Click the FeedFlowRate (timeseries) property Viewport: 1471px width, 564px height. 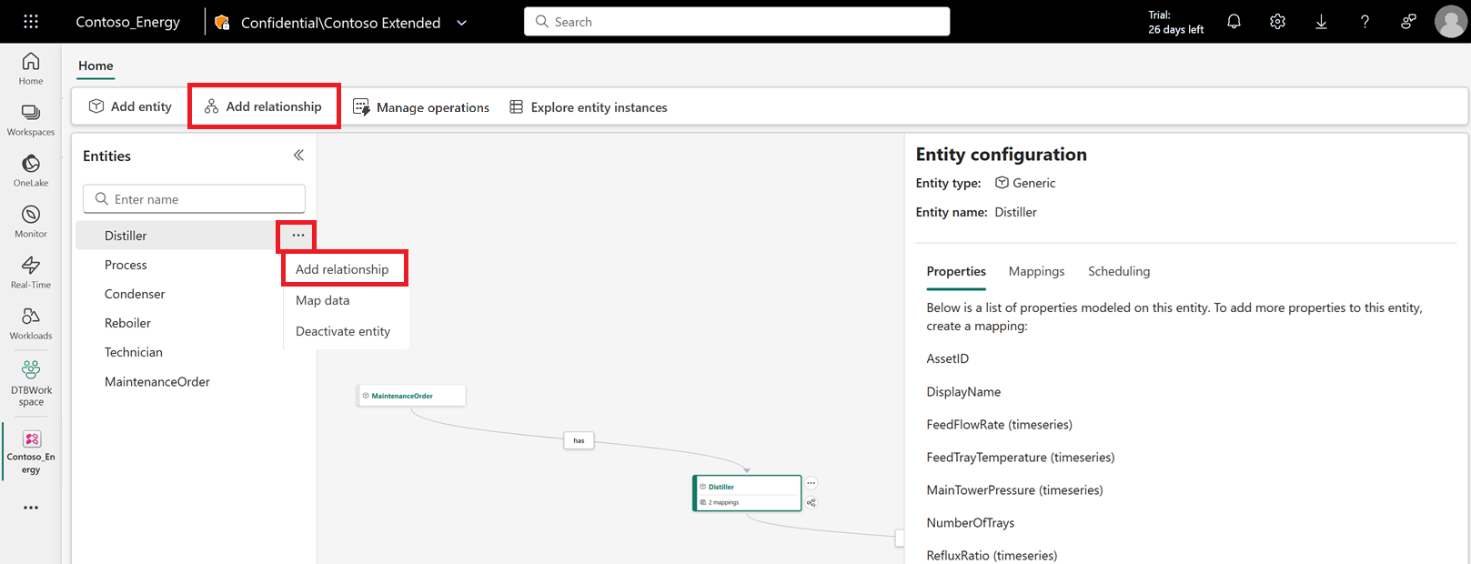(999, 424)
